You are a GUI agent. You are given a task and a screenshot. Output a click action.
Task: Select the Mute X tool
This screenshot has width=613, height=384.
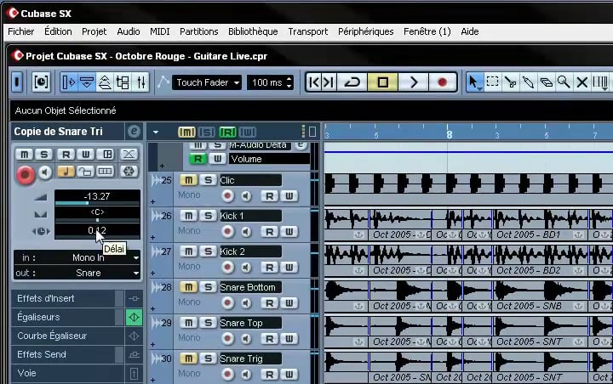(x=581, y=82)
